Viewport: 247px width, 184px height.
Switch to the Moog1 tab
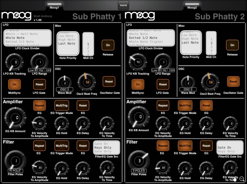click(x=54, y=6)
